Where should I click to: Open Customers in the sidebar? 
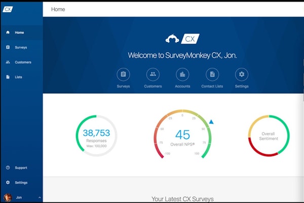click(23, 62)
